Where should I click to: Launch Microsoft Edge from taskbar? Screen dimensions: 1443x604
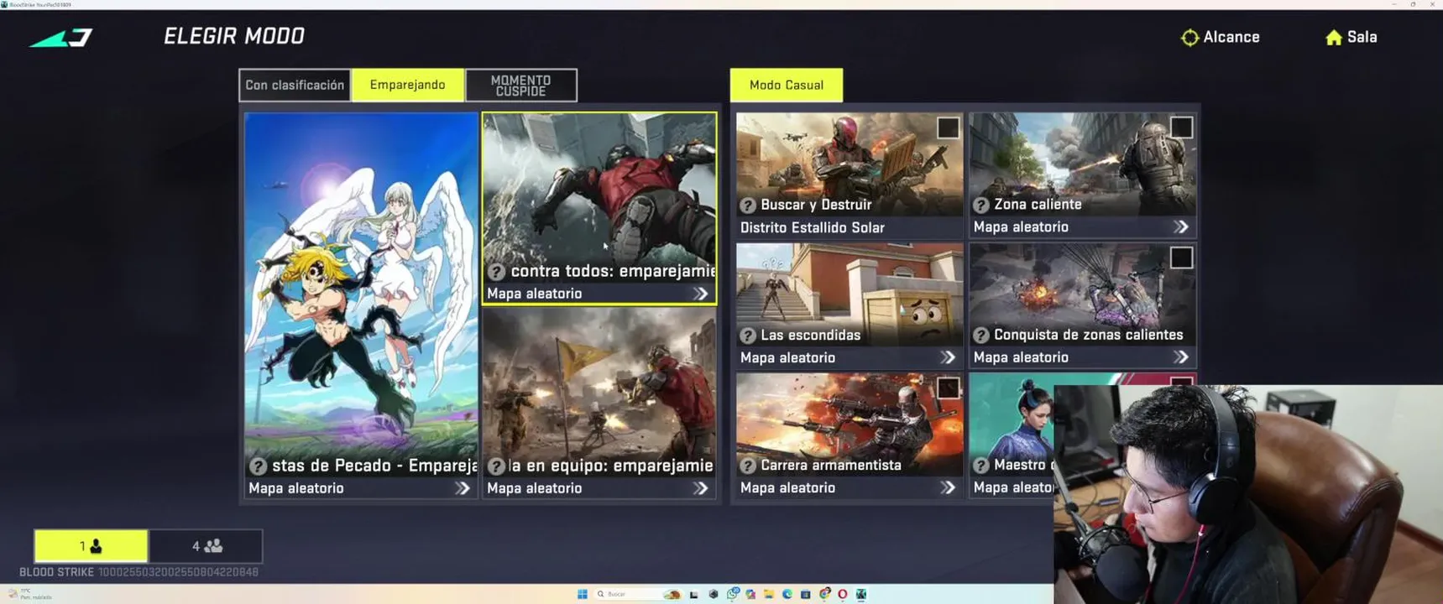click(787, 594)
